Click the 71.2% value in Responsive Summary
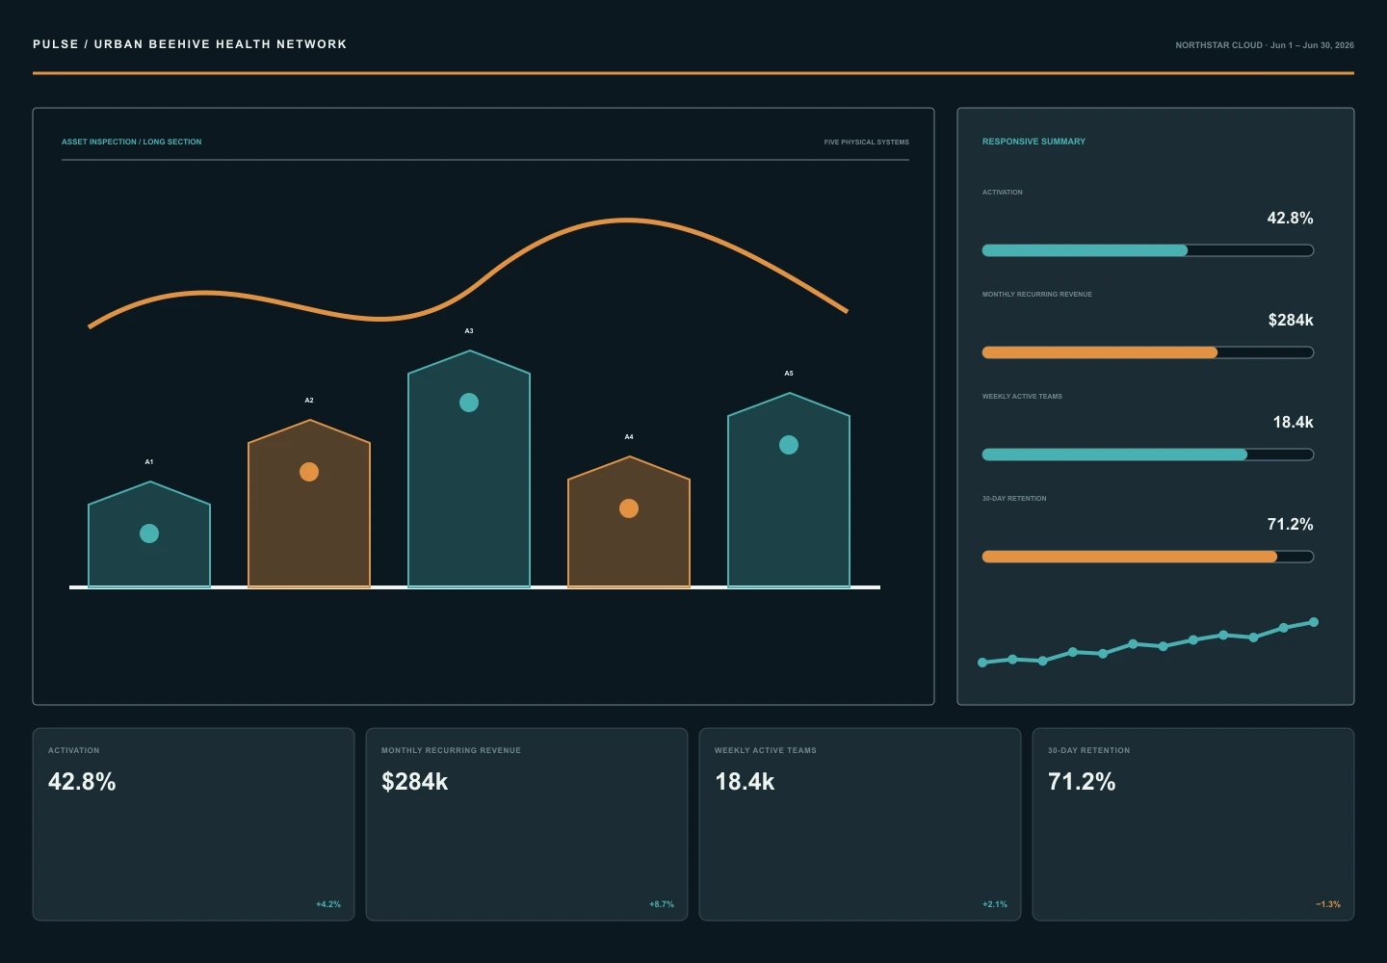The image size is (1387, 963). 1290,525
